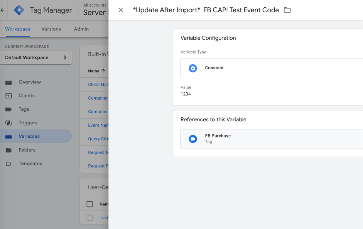Click the Tag Manager logo
Viewport: 363px width, 229px height.
tap(19, 10)
